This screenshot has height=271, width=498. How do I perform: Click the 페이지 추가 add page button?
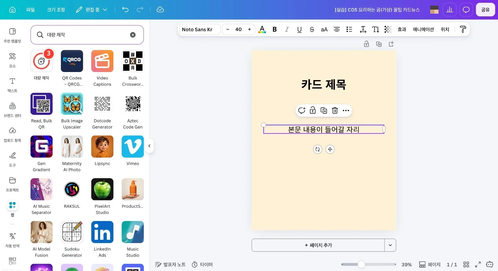pos(318,245)
